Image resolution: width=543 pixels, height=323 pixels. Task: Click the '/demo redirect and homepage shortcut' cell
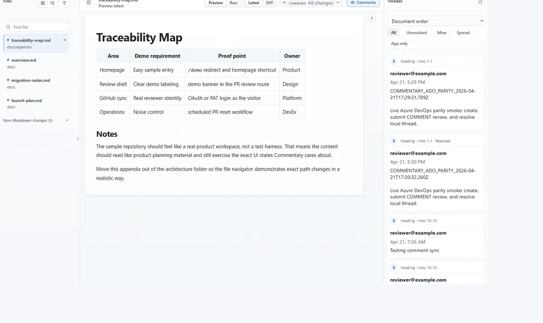(x=232, y=70)
